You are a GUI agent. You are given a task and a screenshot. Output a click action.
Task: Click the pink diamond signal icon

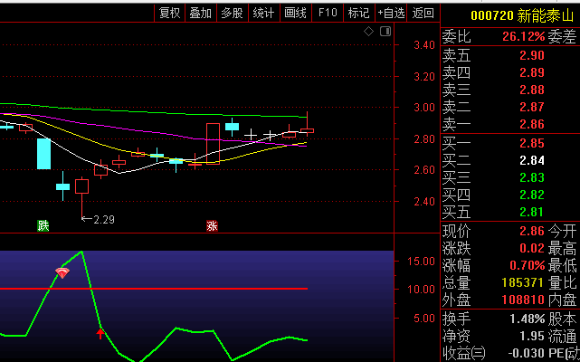[62, 272]
